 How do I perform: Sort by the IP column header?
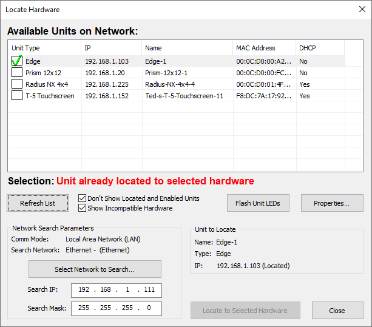pos(112,48)
